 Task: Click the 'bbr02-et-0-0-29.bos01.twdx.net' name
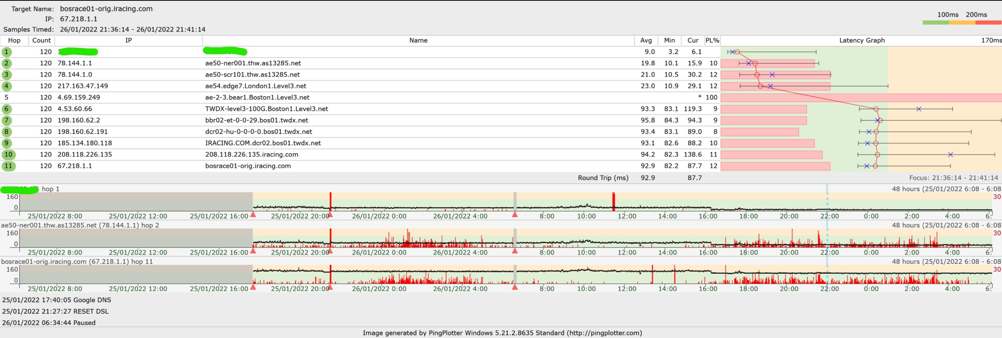click(257, 120)
